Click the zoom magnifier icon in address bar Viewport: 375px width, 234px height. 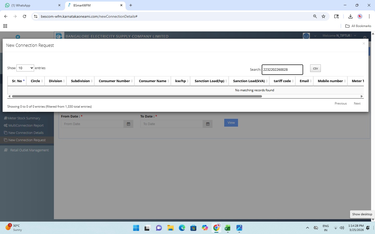(315, 16)
